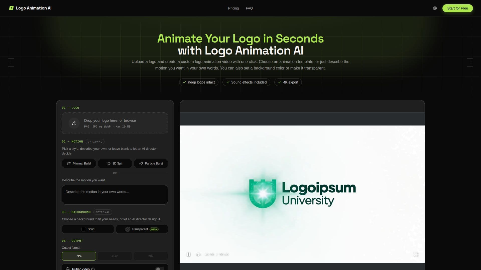The image size is (481, 270).
Task: Pause the preview video
Action: [x=189, y=254]
